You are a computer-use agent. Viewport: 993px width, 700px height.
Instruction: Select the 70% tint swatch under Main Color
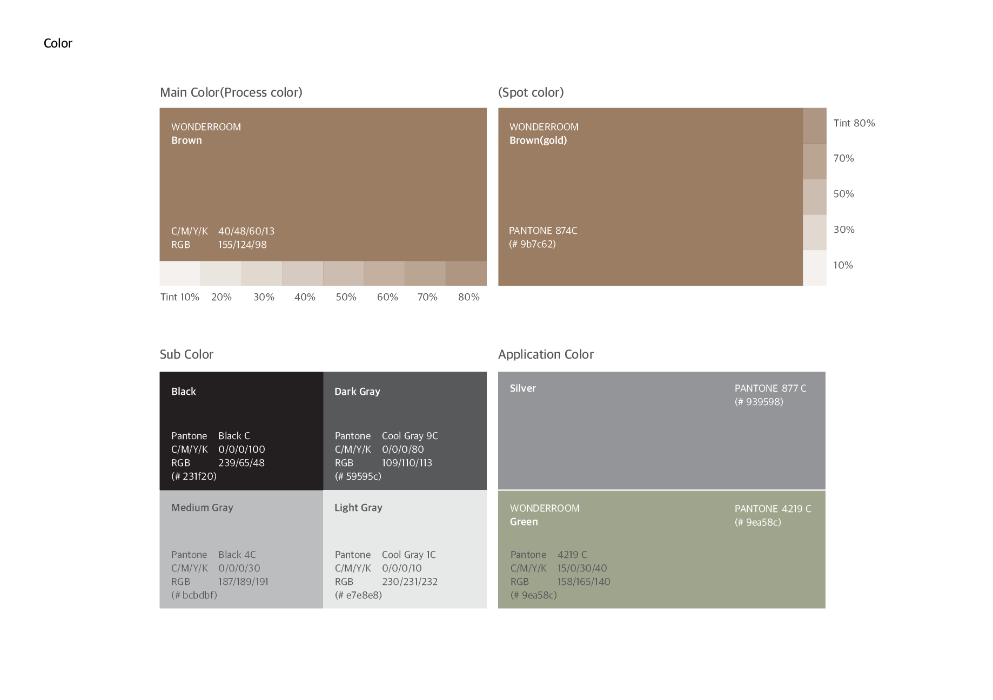tap(425, 273)
